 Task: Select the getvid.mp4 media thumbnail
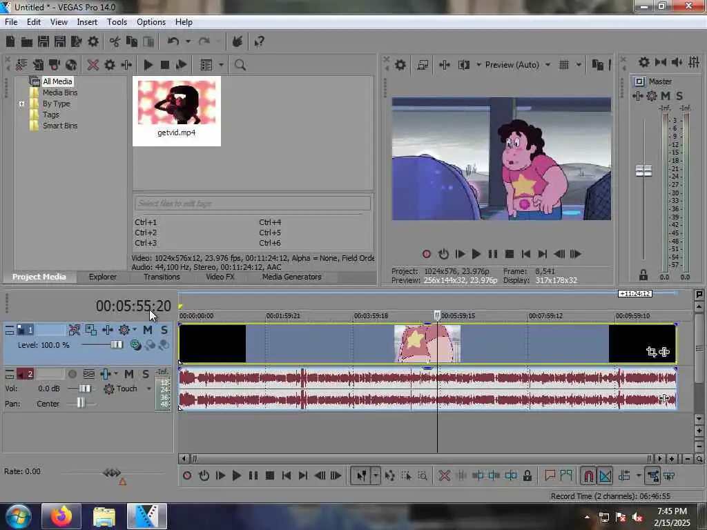[x=176, y=111]
